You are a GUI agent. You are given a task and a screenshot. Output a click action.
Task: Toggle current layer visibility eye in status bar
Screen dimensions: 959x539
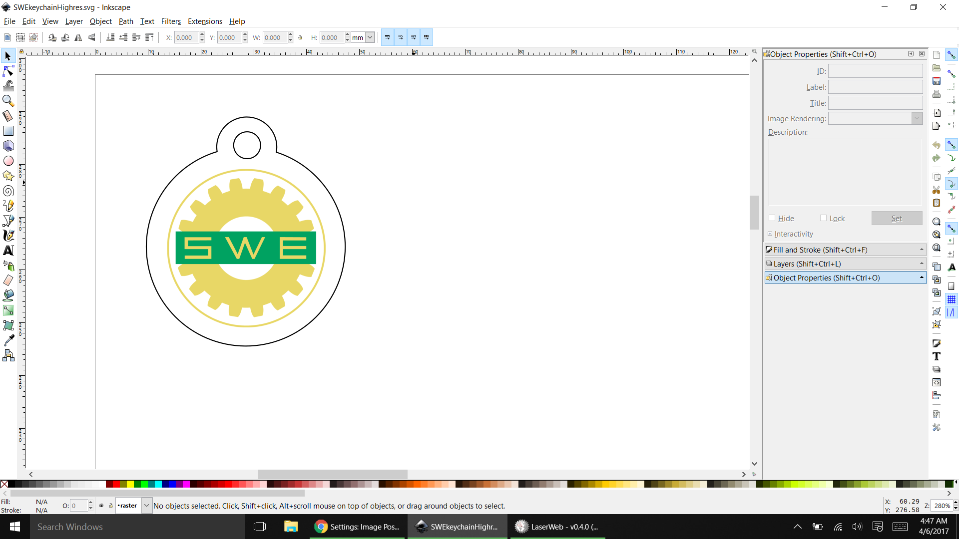point(101,506)
